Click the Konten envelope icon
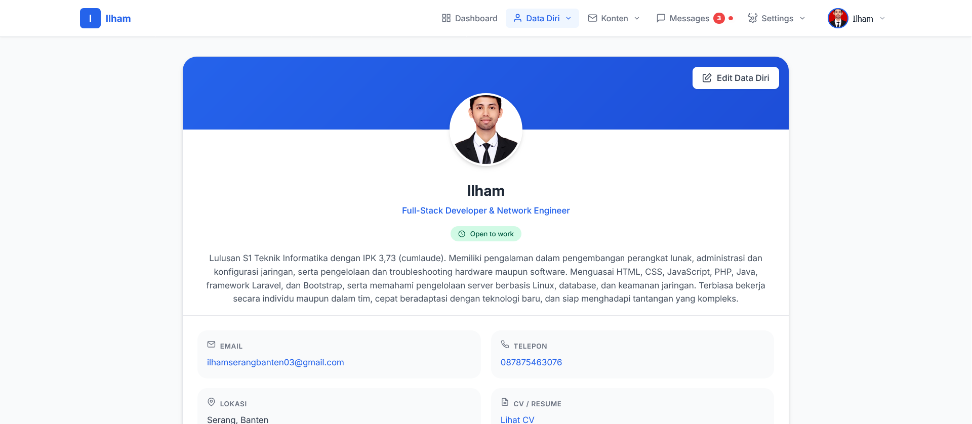This screenshot has width=972, height=424. (592, 18)
